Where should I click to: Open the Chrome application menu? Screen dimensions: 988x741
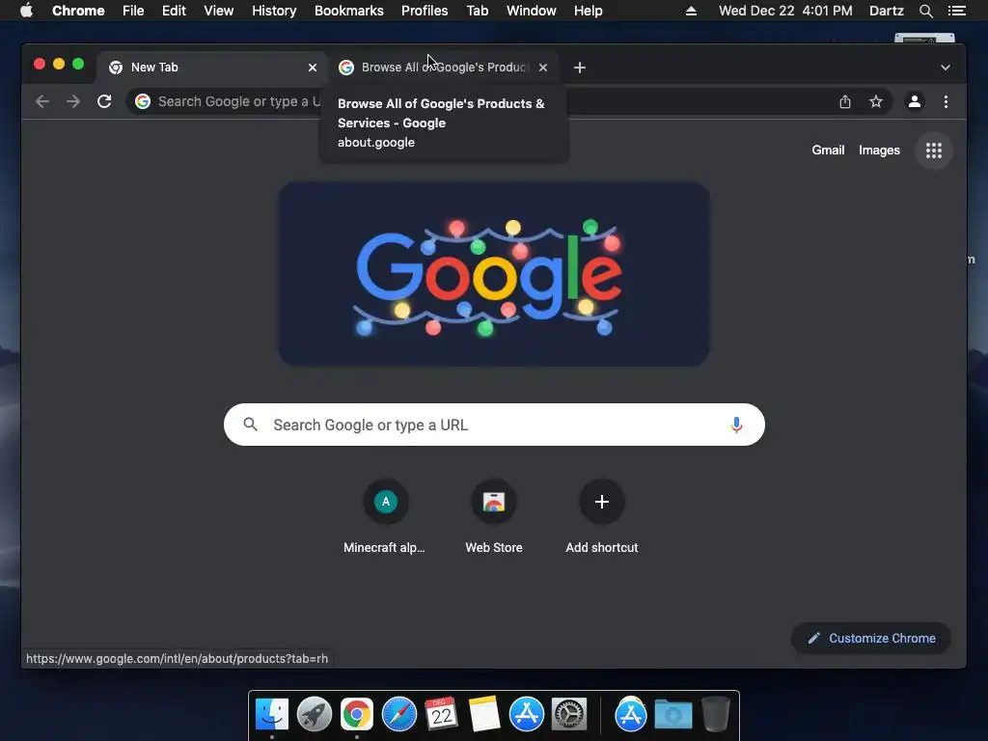pyautogui.click(x=78, y=11)
